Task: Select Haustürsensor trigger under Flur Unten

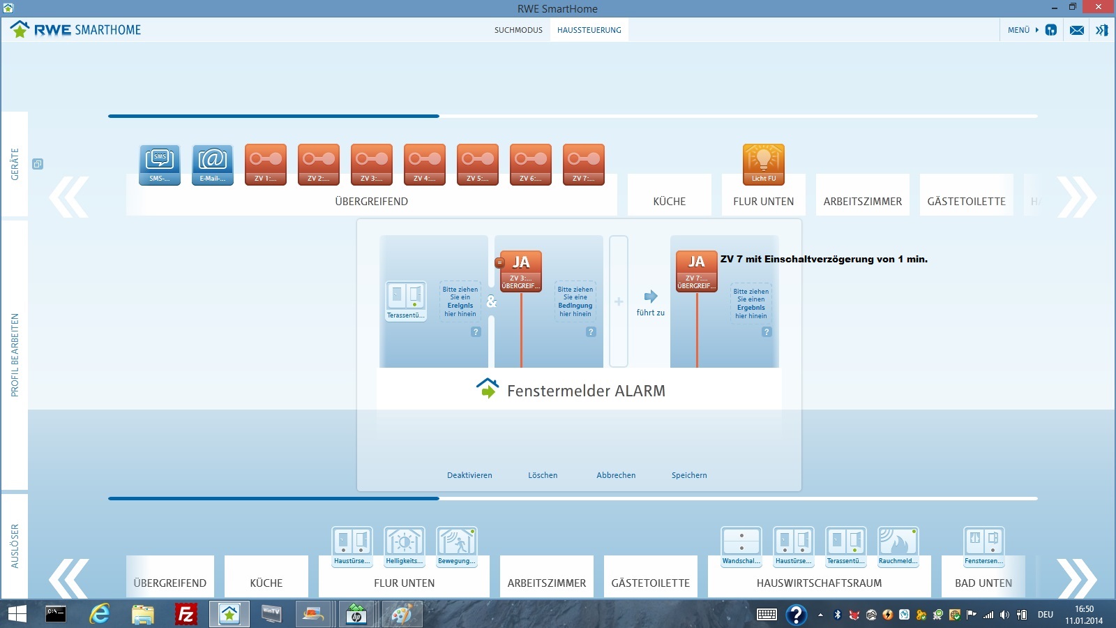Action: [x=352, y=547]
